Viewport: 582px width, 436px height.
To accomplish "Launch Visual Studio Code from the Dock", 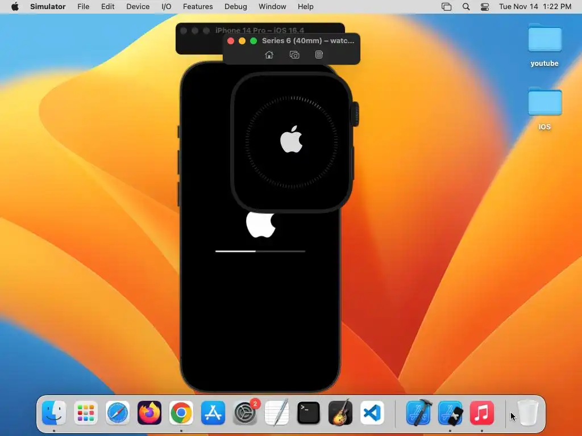I will pos(372,413).
